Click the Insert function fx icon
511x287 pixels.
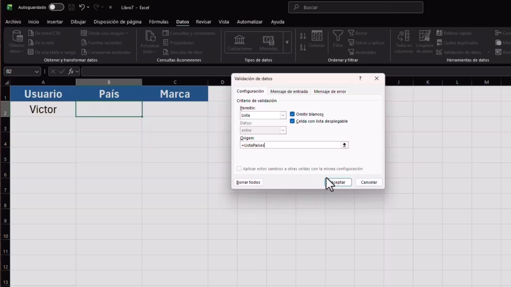[x=71, y=71]
